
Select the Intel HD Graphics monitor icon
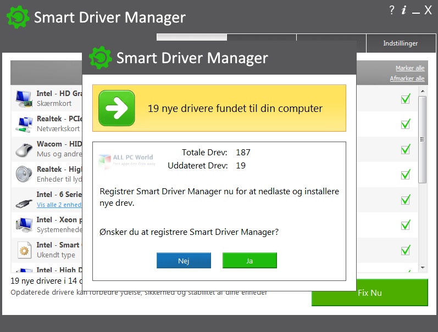point(24,98)
